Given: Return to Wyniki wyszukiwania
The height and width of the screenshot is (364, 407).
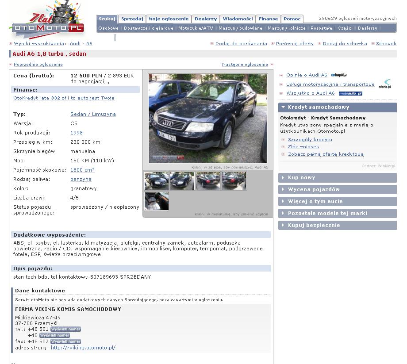Looking at the screenshot, I should pos(40,44).
